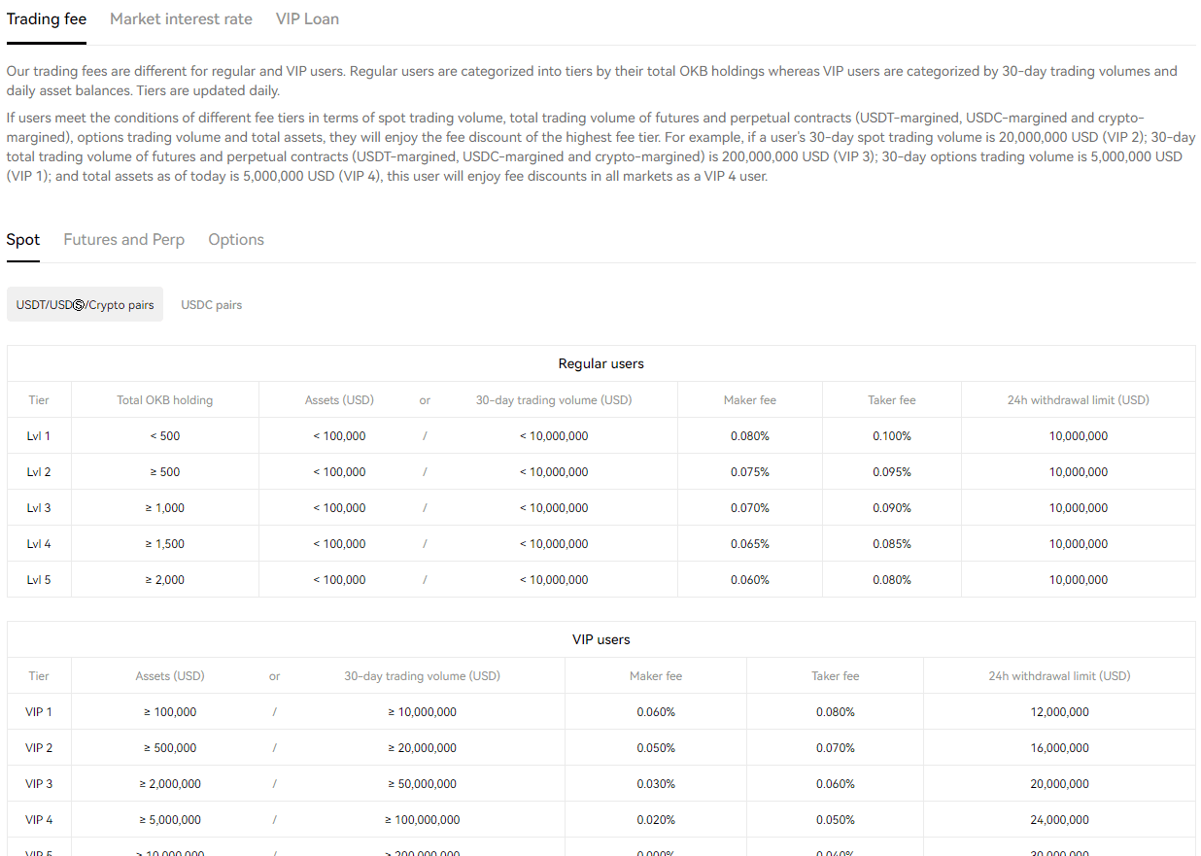This screenshot has width=1201, height=856.
Task: Click the Regular users table heading
Action: coord(600,363)
